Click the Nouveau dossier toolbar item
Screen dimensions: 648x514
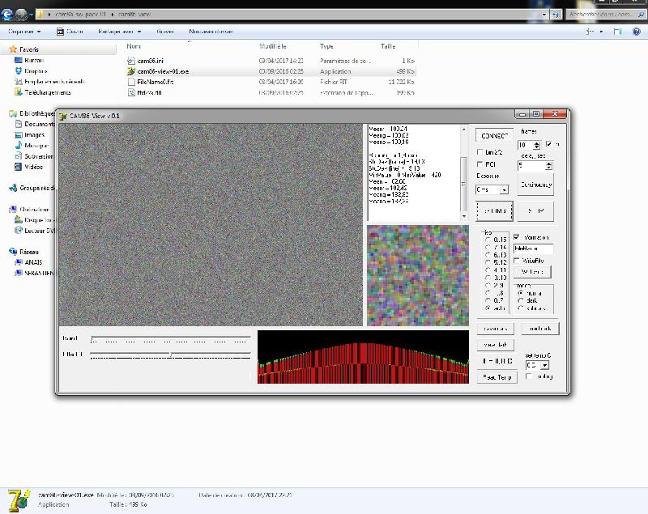[x=211, y=32]
